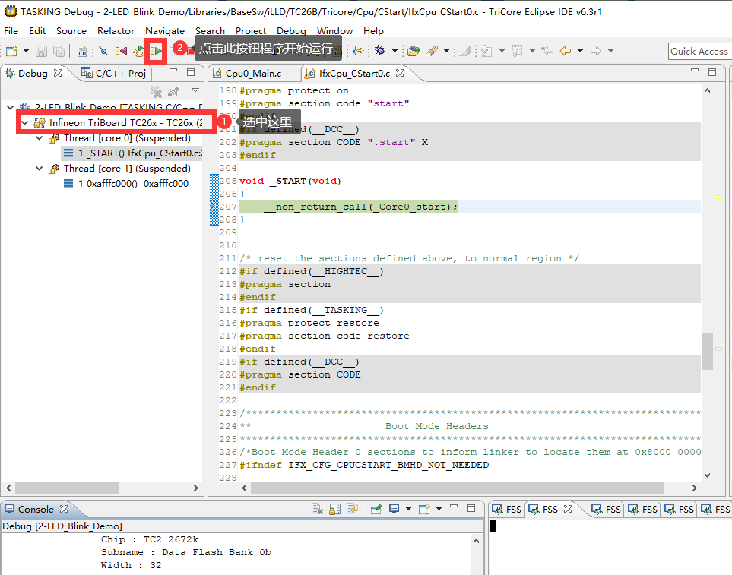The height and width of the screenshot is (575, 732).
Task: Close the active FSS tab
Action: tap(568, 509)
